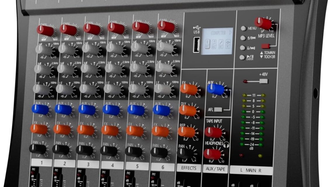Toggle the TO MAIN / TO CH7/8 switch
The image size is (333, 187).
click(x=266, y=46)
